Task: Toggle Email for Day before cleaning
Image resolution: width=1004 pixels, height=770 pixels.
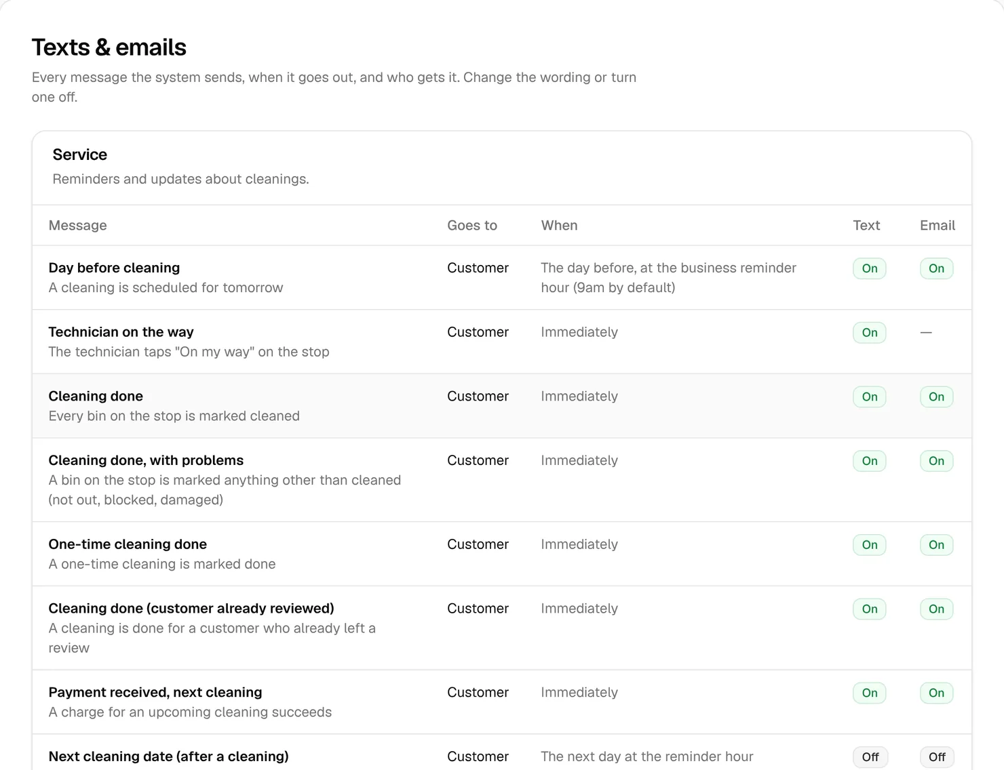Action: pos(936,268)
